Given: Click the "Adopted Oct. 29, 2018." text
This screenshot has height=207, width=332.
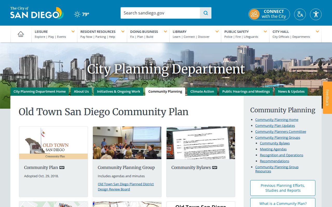Looking at the screenshot, I should pyautogui.click(x=41, y=176).
